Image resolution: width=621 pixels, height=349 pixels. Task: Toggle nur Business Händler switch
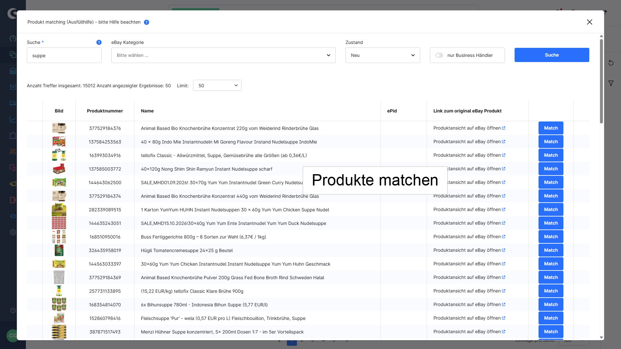click(439, 55)
